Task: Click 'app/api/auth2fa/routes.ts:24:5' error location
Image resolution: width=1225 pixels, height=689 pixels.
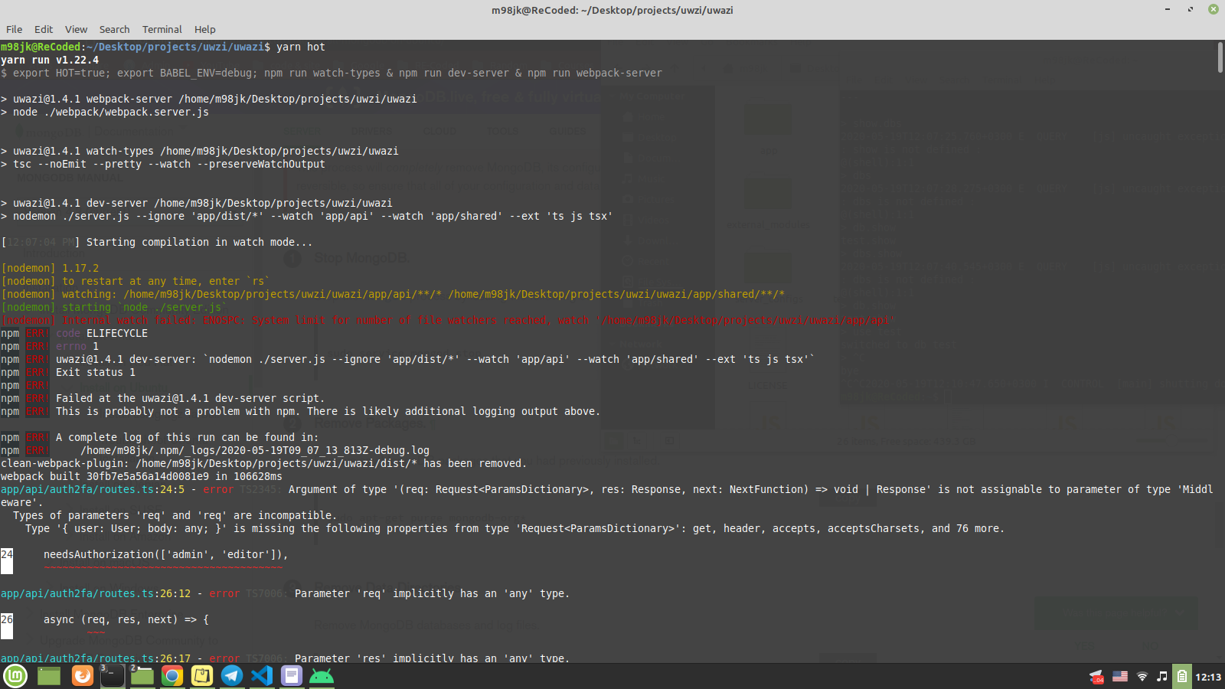Action: point(93,489)
